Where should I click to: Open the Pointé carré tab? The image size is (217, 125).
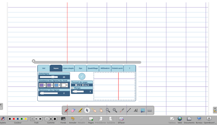(x=117, y=68)
